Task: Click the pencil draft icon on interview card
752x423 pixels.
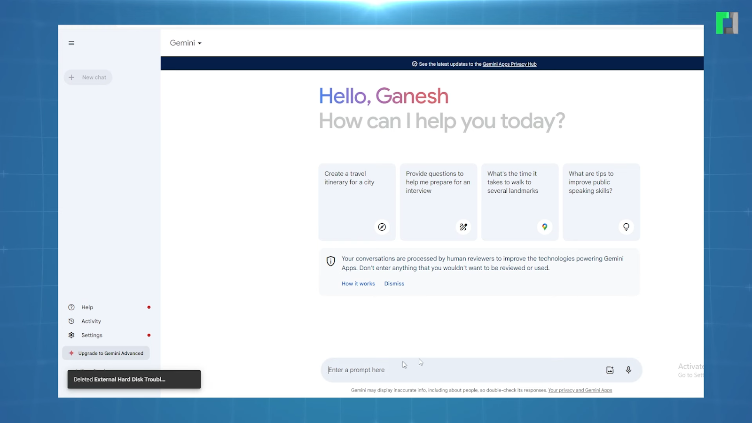Action: pyautogui.click(x=463, y=227)
